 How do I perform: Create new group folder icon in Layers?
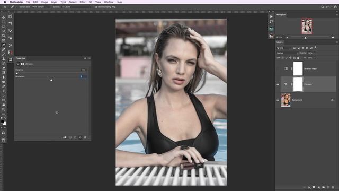(x=324, y=187)
